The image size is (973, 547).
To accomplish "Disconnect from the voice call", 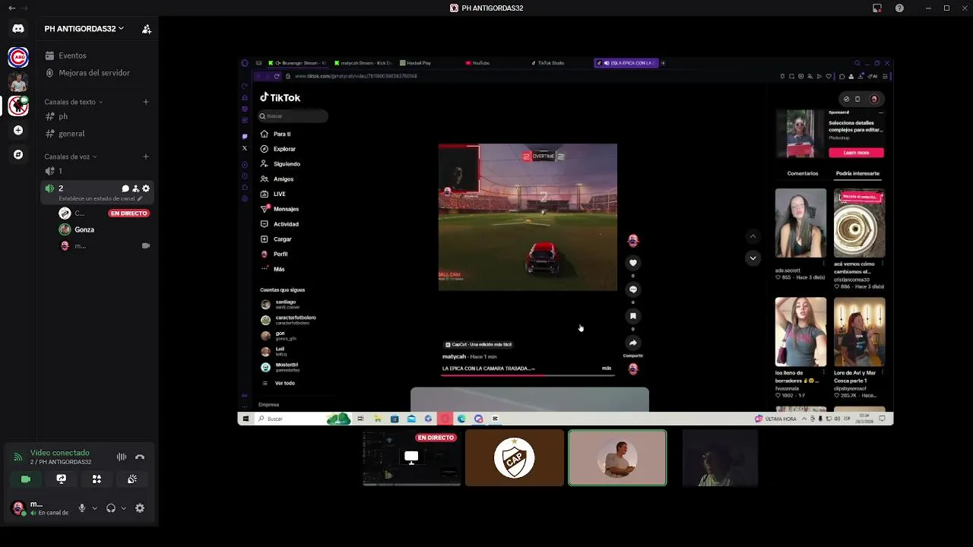I will [x=140, y=457].
